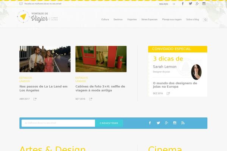Click Sarah Lemon's oval portrait photo

[x=196, y=72]
